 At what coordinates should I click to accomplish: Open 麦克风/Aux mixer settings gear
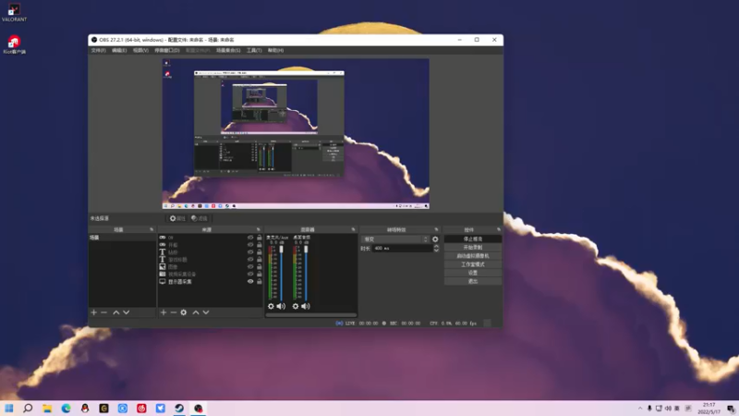tap(271, 306)
